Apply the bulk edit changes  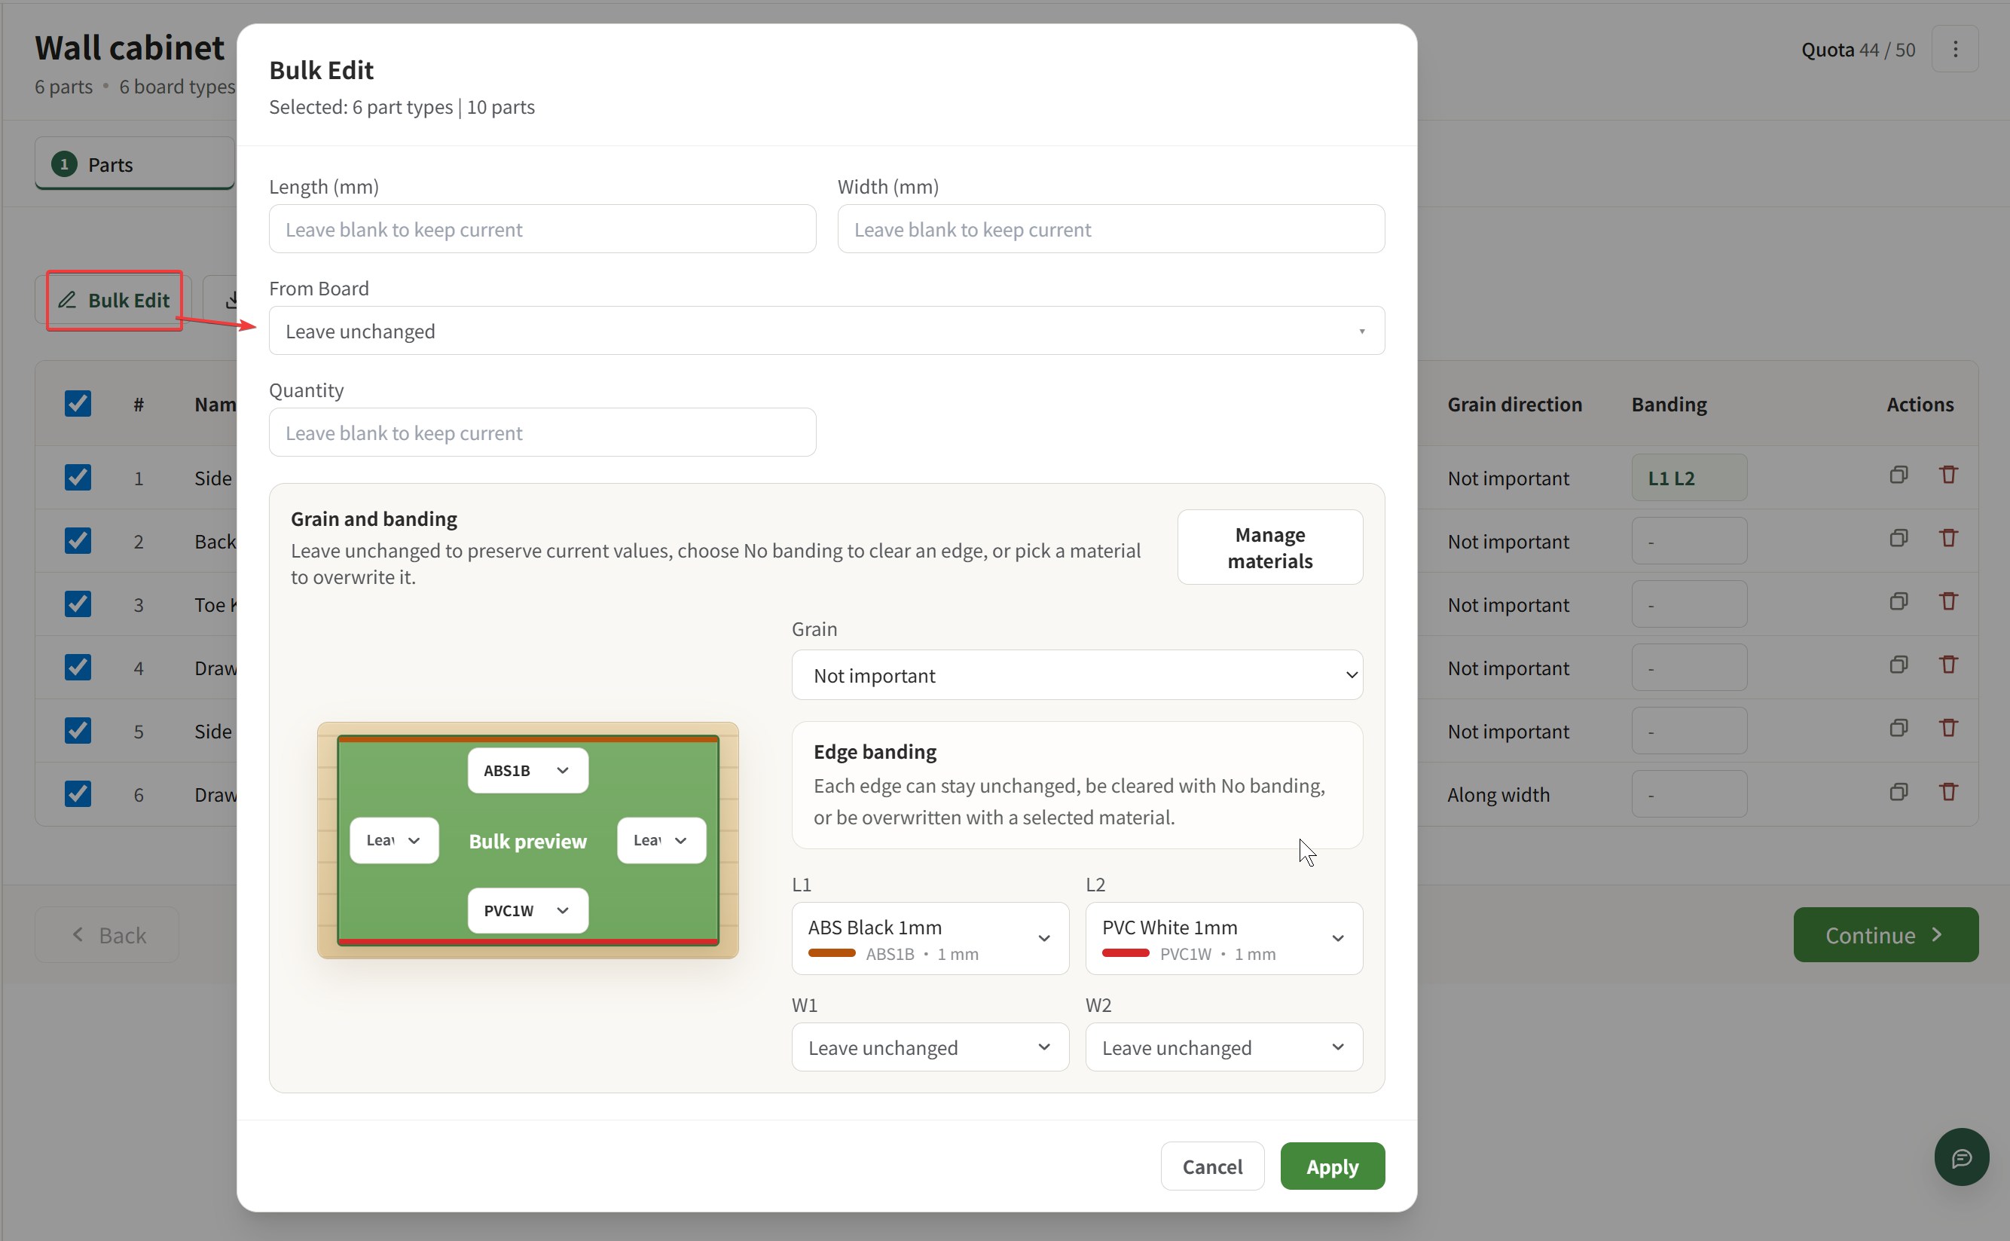[1331, 1166]
